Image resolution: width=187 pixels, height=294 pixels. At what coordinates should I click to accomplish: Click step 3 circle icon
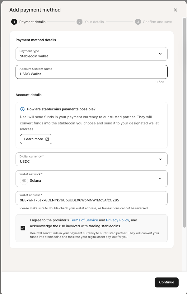click(138, 22)
